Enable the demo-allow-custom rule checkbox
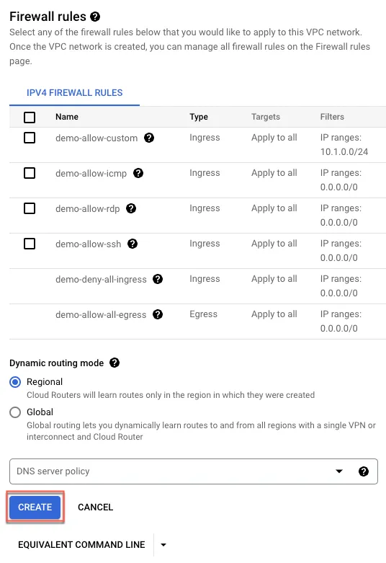This screenshot has height=563, width=386. tap(30, 138)
